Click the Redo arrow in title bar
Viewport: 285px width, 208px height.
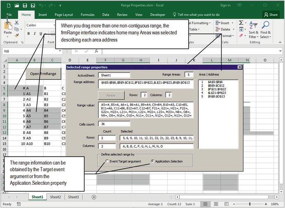[x=51, y=5]
